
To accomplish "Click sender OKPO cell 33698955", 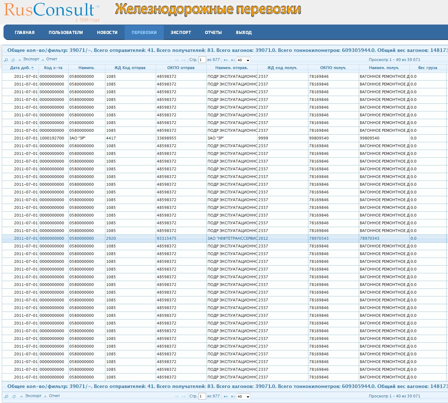I will click(181, 138).
